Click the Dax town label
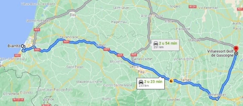Viewport: 243px width, 106px height. click(x=73, y=15)
